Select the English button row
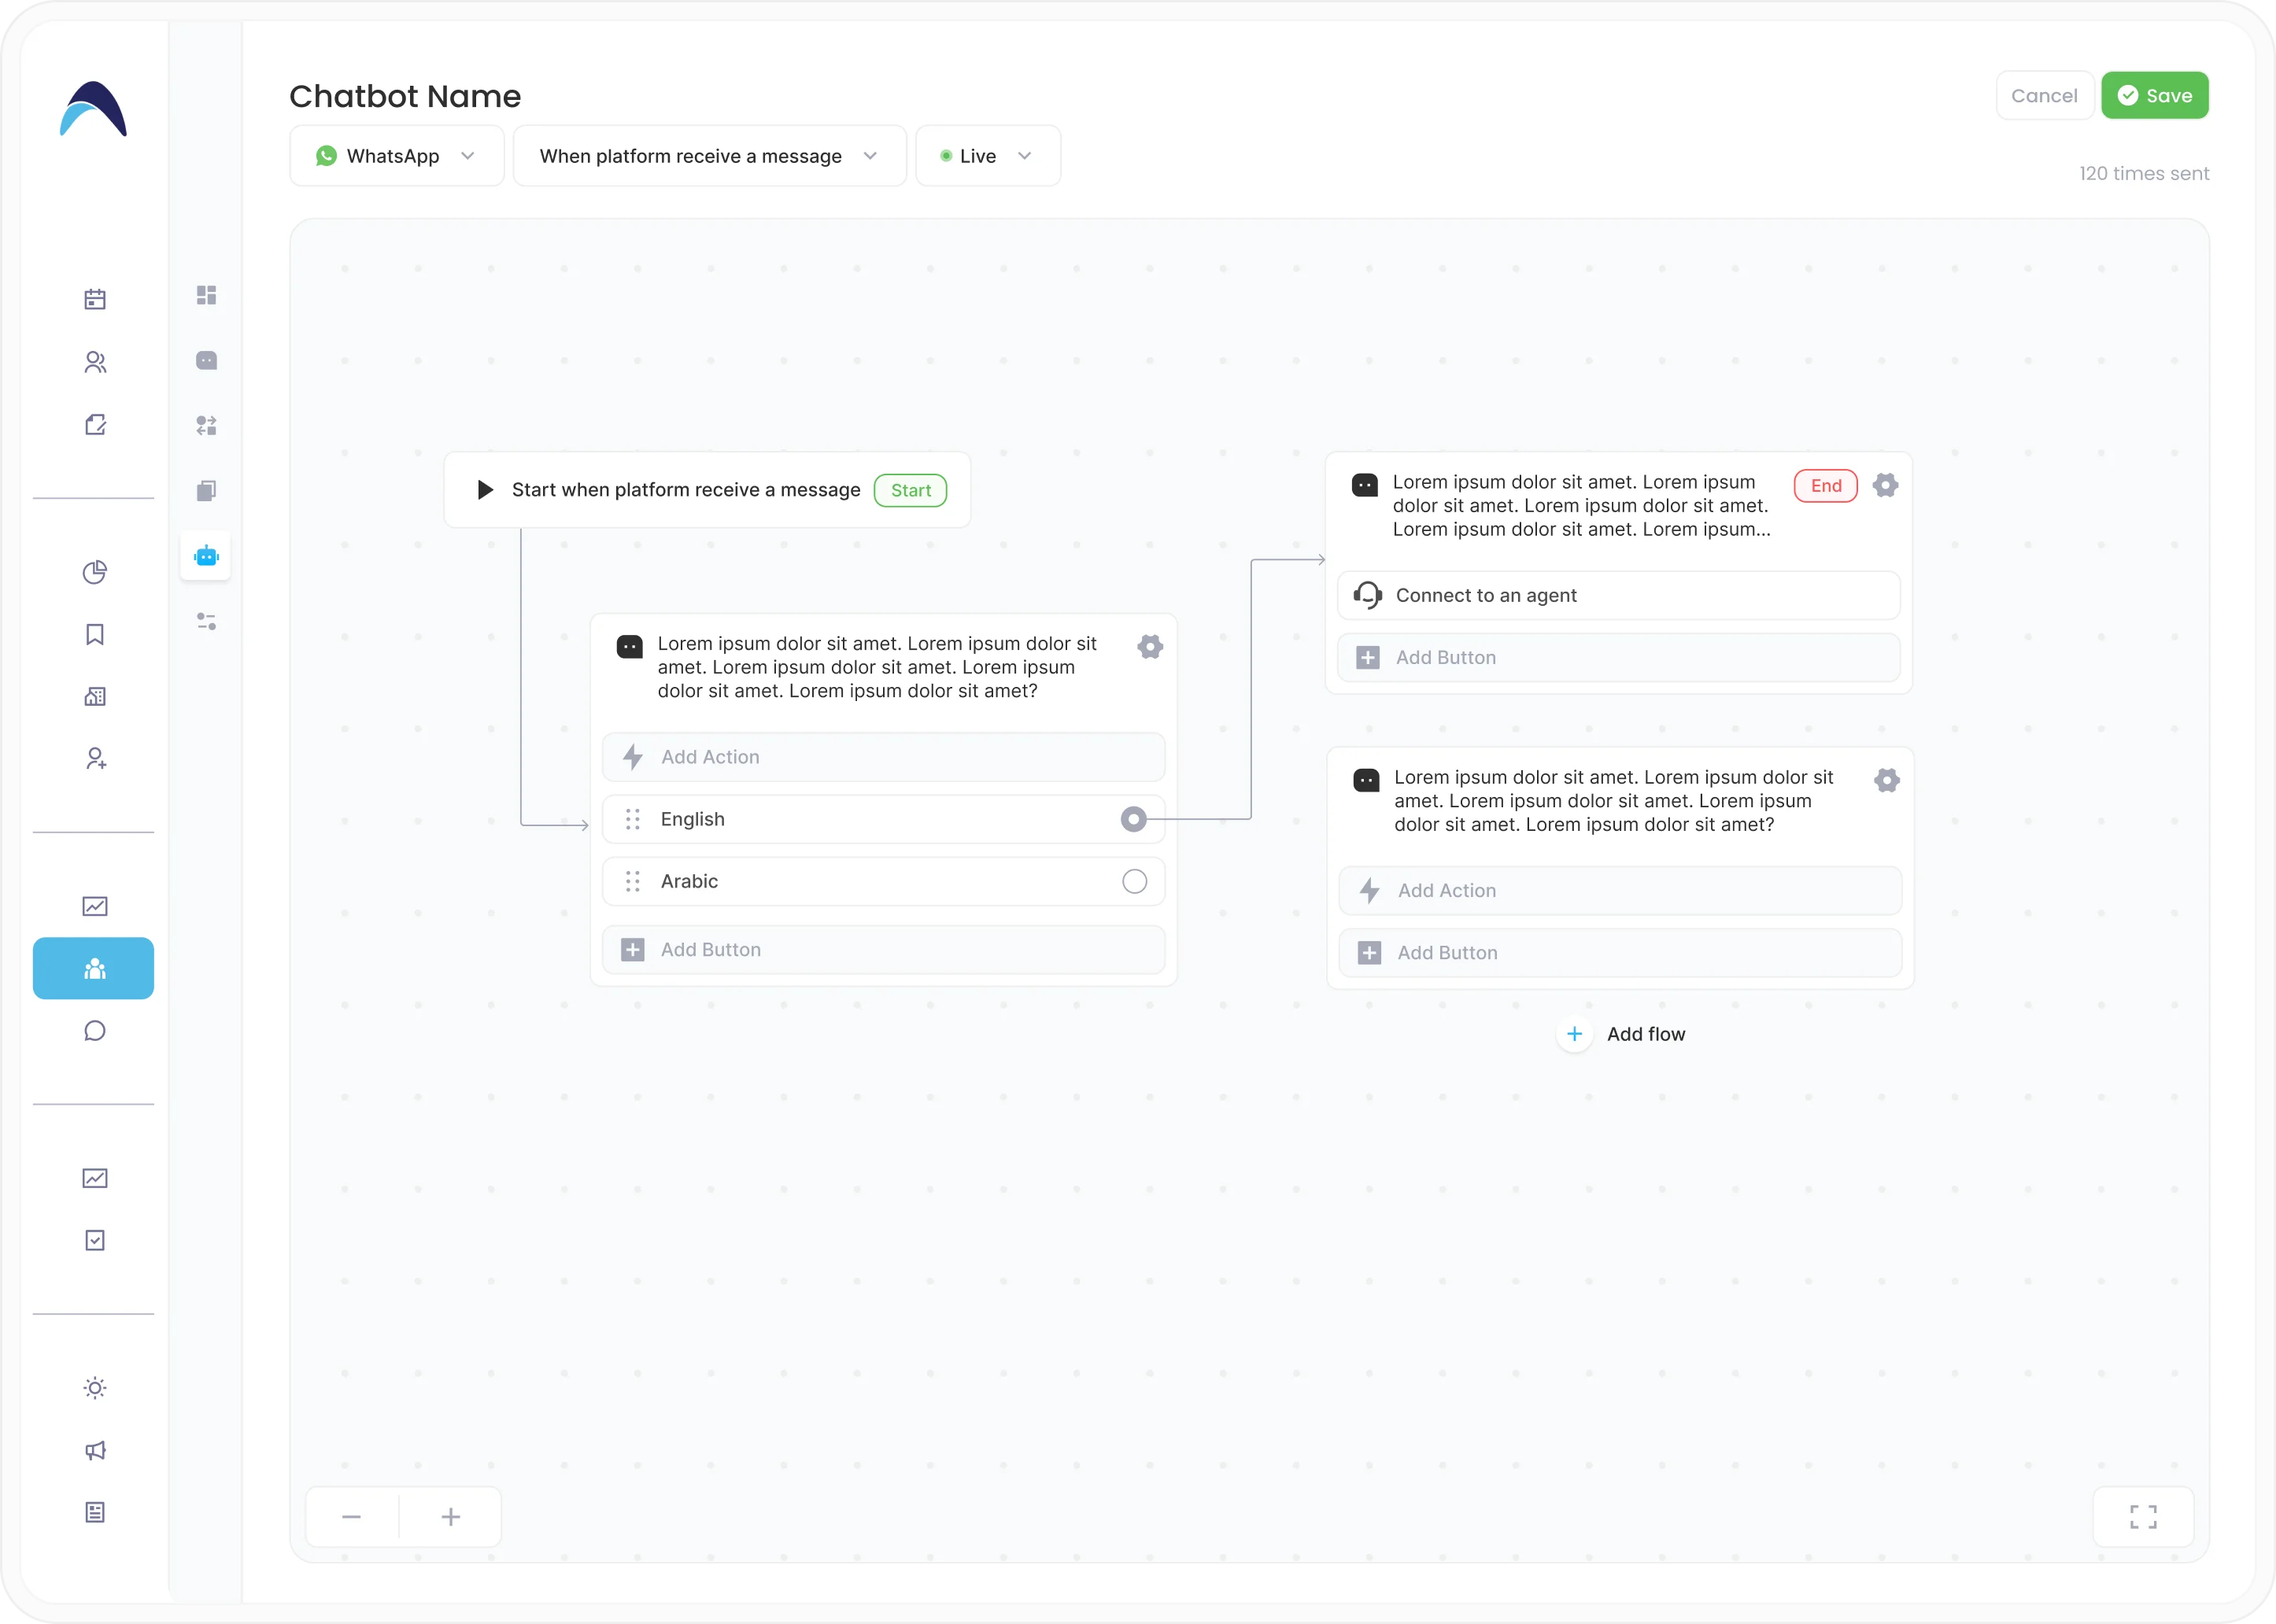Screen dimensions: 2276x1624 pos(883,819)
